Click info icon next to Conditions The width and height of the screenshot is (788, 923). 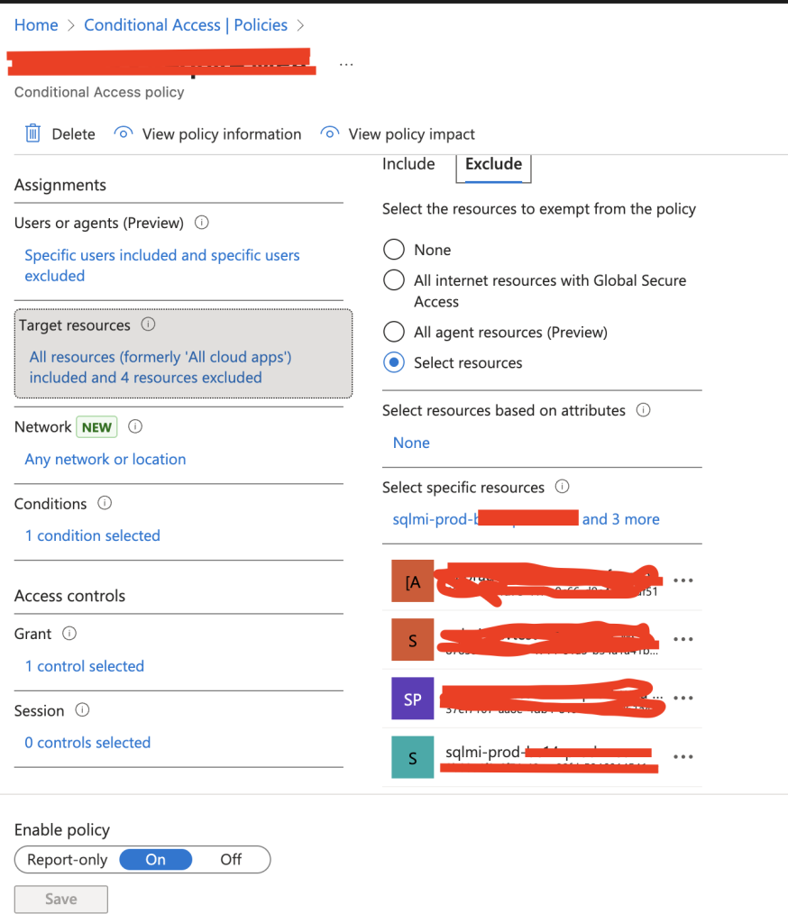pos(105,503)
